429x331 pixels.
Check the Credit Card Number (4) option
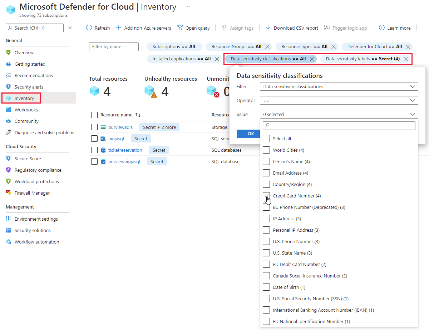click(266, 196)
